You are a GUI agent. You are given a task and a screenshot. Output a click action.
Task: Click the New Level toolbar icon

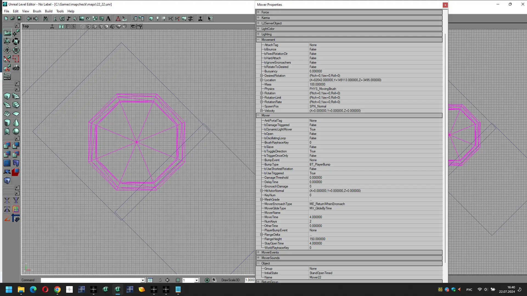point(6,18)
